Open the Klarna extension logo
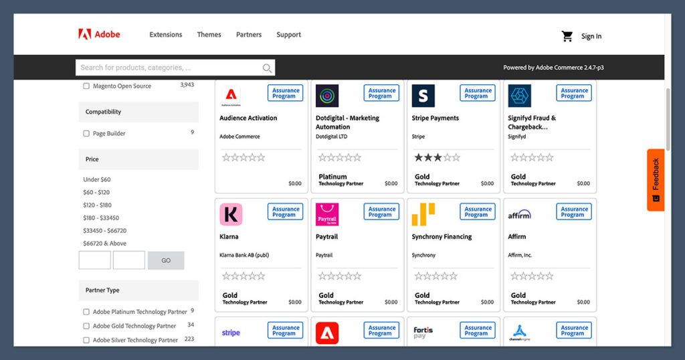This screenshot has height=360, width=685. click(x=231, y=214)
